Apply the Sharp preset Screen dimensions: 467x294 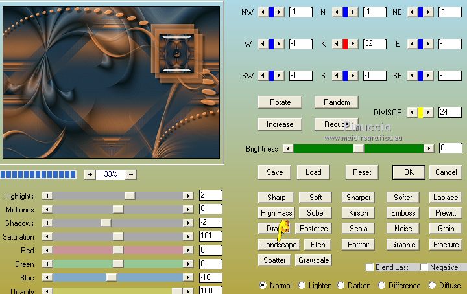point(276,198)
